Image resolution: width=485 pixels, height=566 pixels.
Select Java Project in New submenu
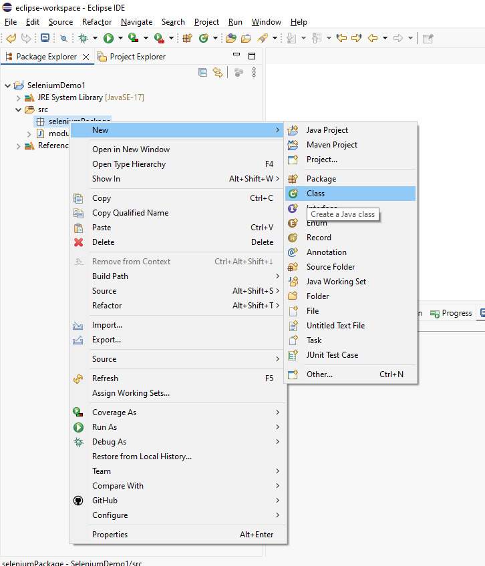[351, 130]
